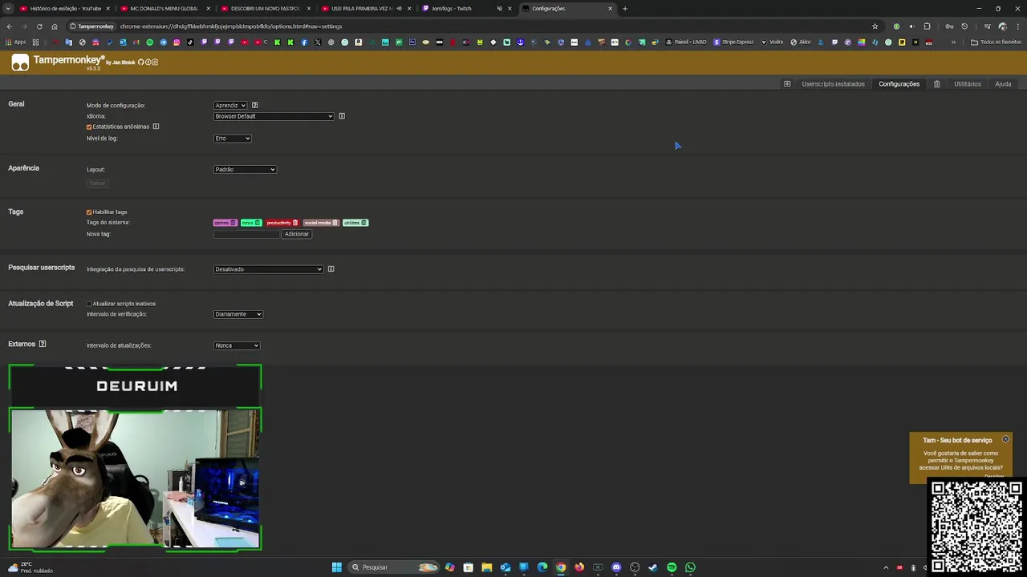Open Intervalo de verificação dropdown (Diariamente)
The width and height of the screenshot is (1027, 577).
[x=238, y=314]
